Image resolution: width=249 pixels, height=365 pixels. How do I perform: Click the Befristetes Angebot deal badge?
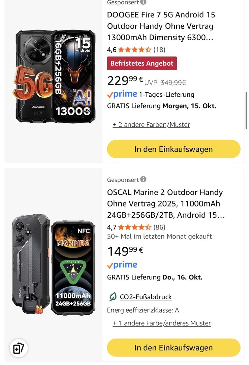tap(142, 63)
